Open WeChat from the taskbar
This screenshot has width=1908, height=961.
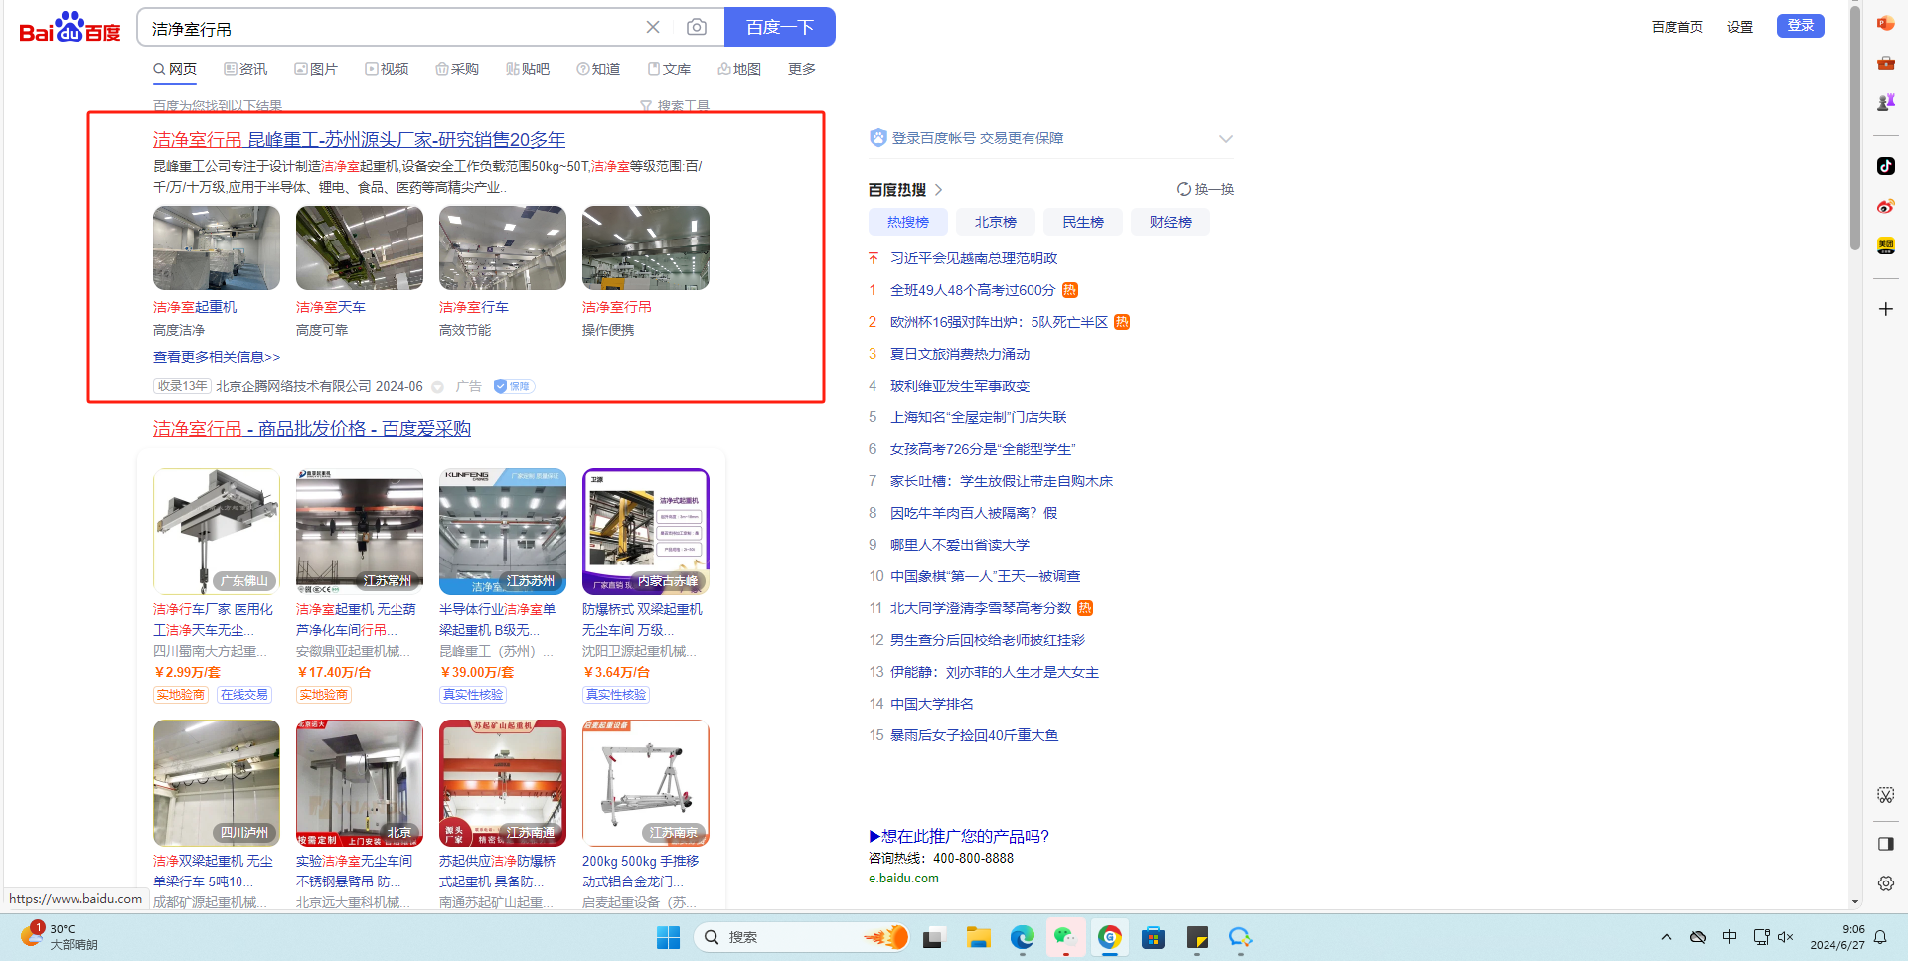[x=1065, y=937]
